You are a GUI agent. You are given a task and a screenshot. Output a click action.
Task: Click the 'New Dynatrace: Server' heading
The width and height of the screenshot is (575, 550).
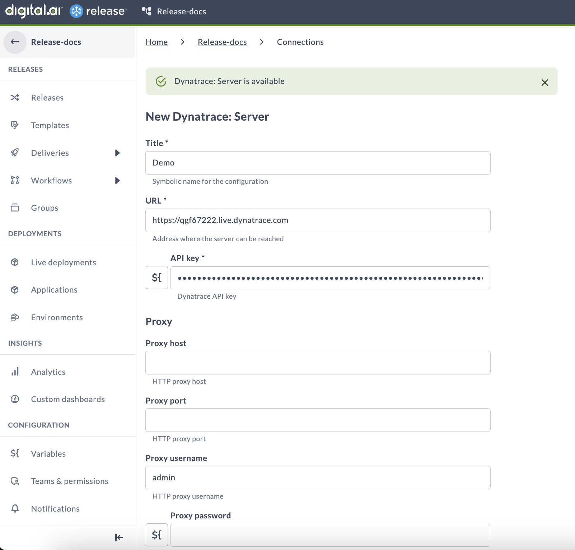[x=207, y=117]
